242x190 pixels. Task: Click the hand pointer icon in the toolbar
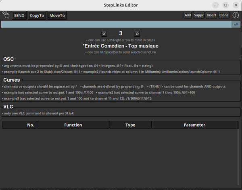[6, 15]
